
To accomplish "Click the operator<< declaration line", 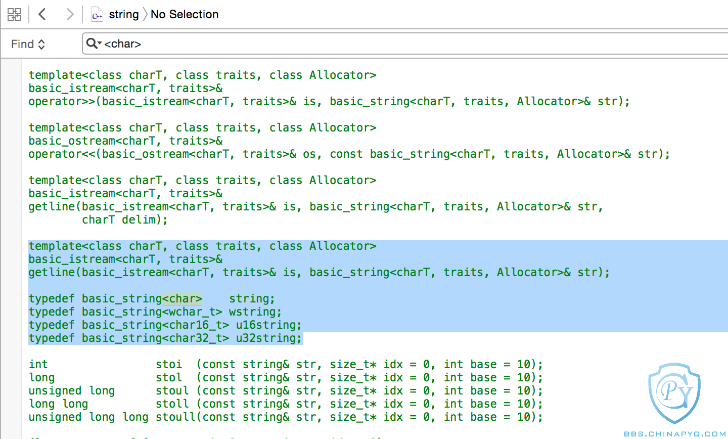I will [x=349, y=154].
